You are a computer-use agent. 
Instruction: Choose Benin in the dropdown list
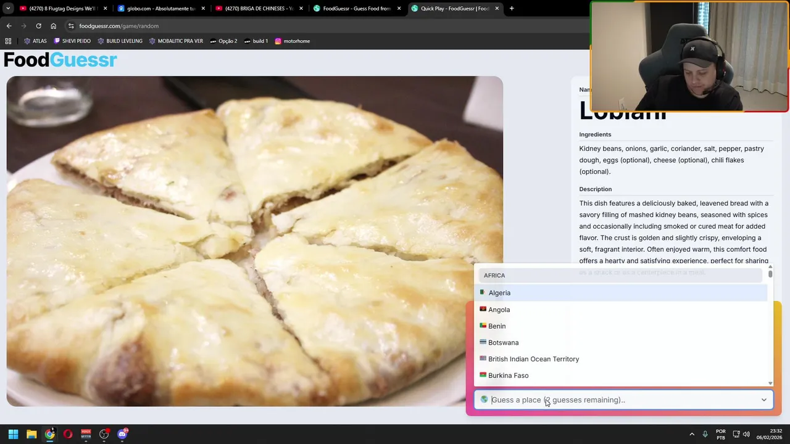[621, 326]
